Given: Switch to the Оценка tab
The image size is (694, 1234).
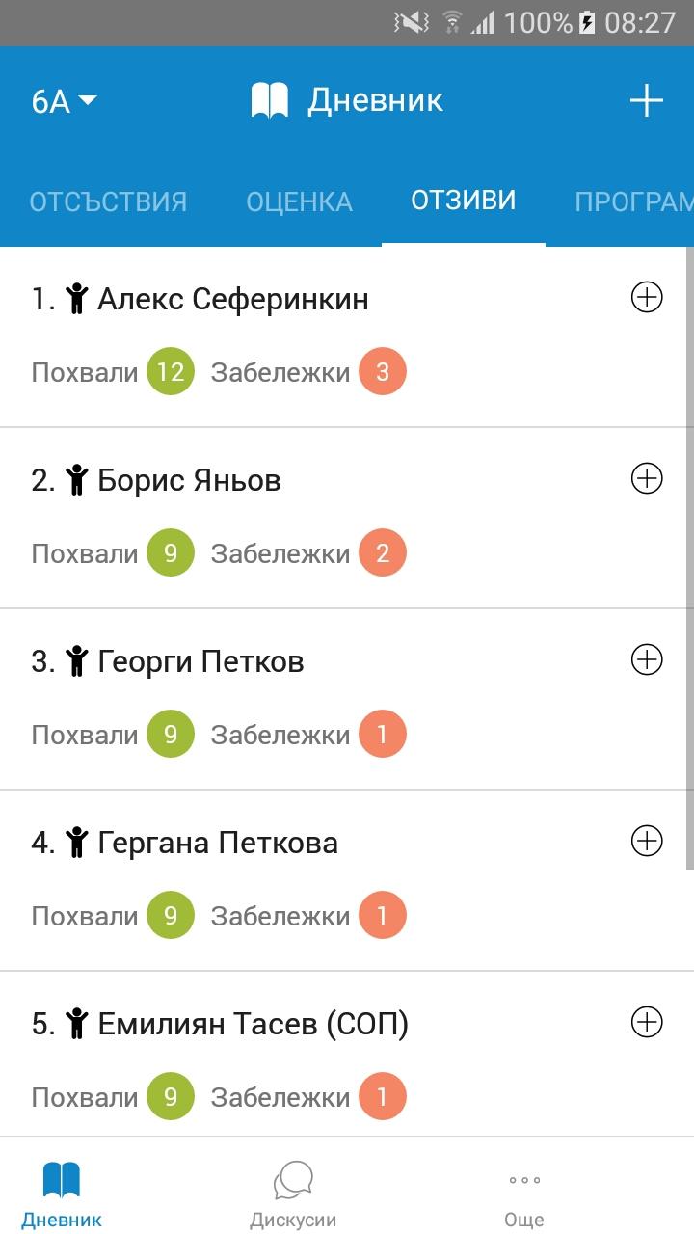Looking at the screenshot, I should pos(299,201).
